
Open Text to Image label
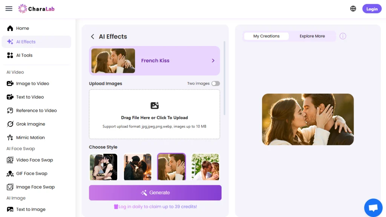31,209
